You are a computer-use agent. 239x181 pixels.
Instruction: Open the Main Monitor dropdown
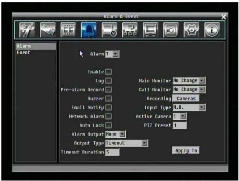click(x=189, y=81)
